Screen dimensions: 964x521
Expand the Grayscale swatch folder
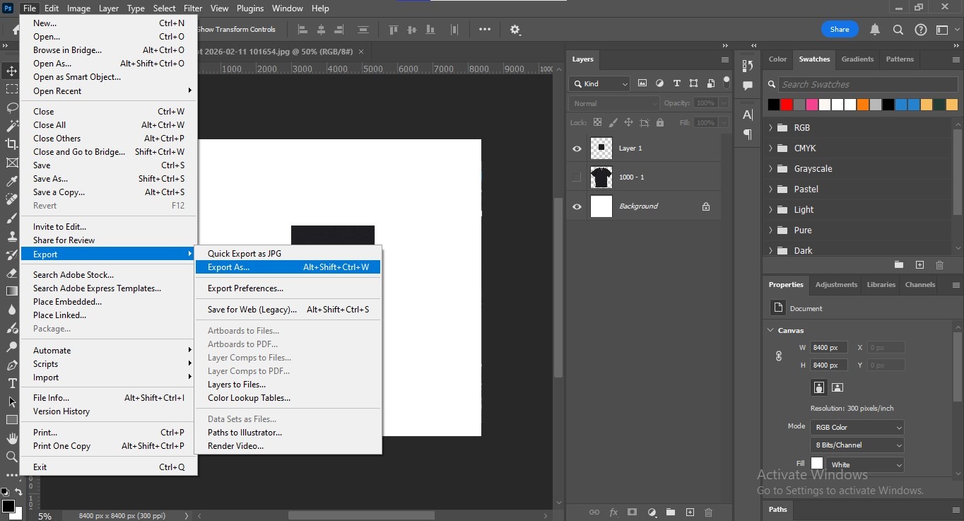[770, 169]
